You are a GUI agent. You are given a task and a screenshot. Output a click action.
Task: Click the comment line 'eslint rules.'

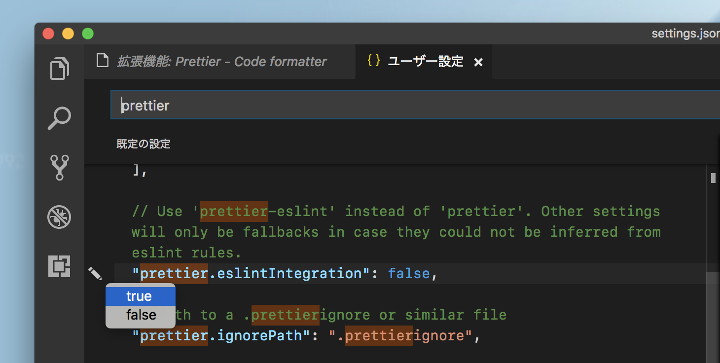(186, 253)
